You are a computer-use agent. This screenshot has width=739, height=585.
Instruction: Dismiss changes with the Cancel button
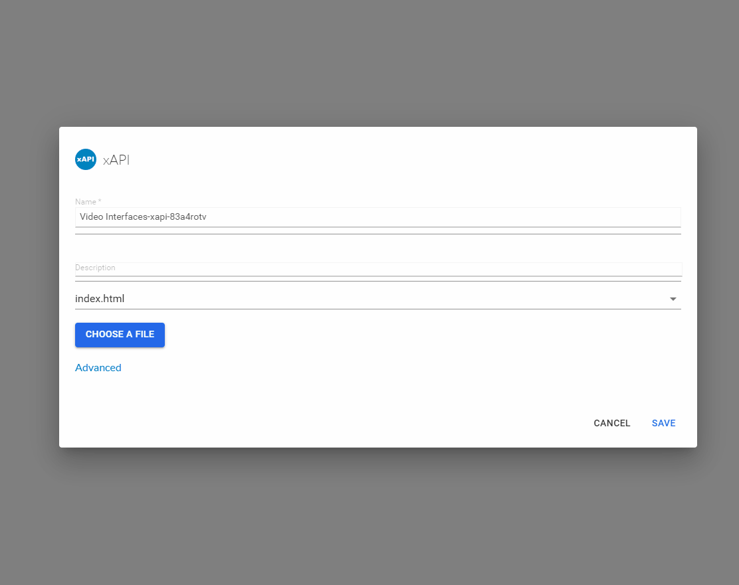coord(611,423)
